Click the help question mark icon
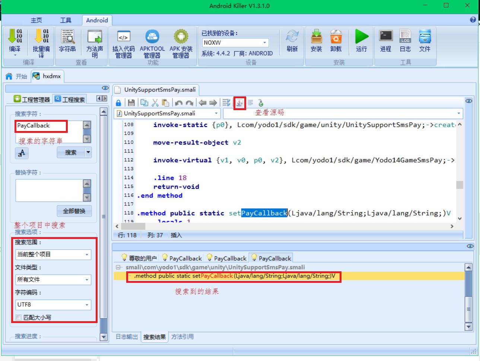 [473, 20]
